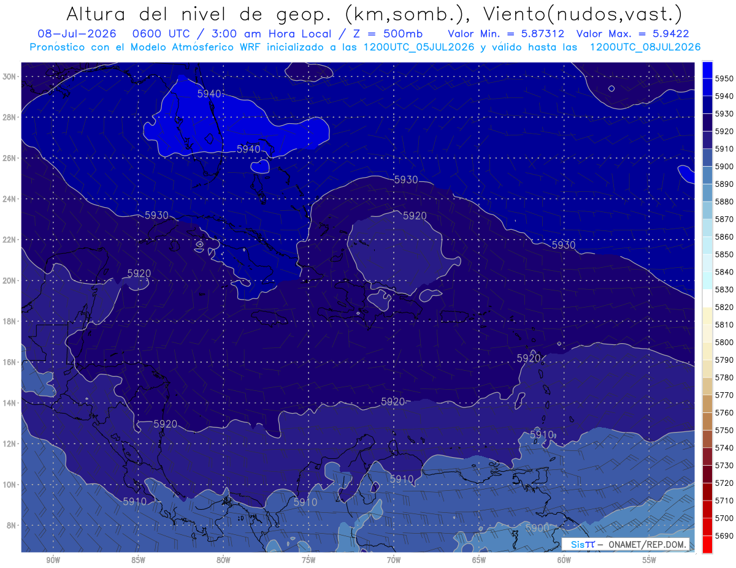Click the 28N latitude axis label
This screenshot has width=736, height=568.
point(10,117)
